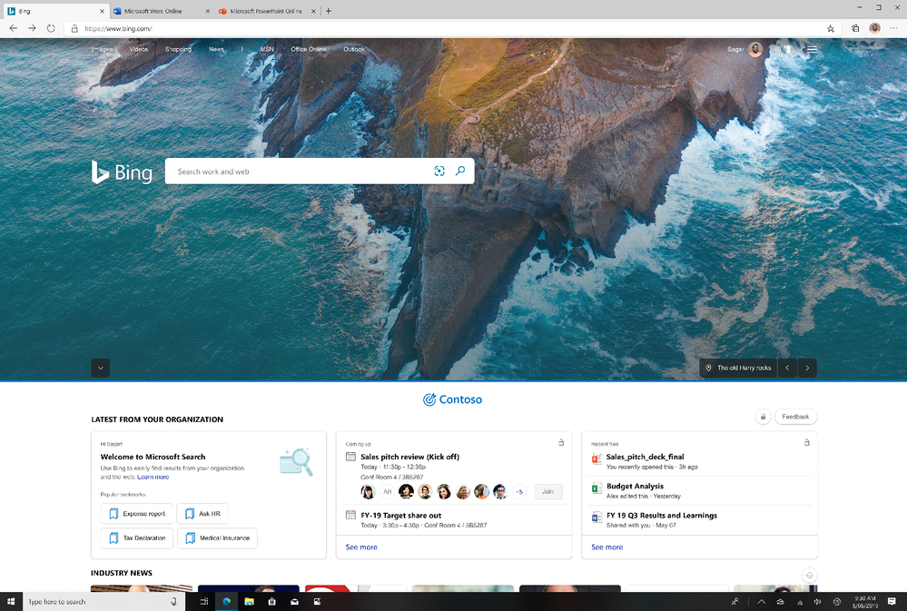Switch to Microsoft PowerPoint Online tab
The height and width of the screenshot is (611, 907).
coord(269,11)
